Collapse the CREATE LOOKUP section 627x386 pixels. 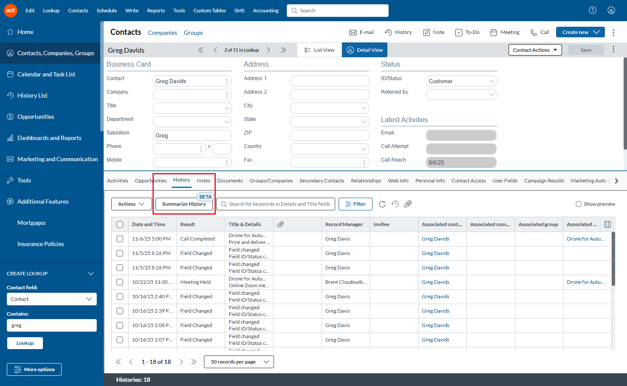click(x=91, y=274)
